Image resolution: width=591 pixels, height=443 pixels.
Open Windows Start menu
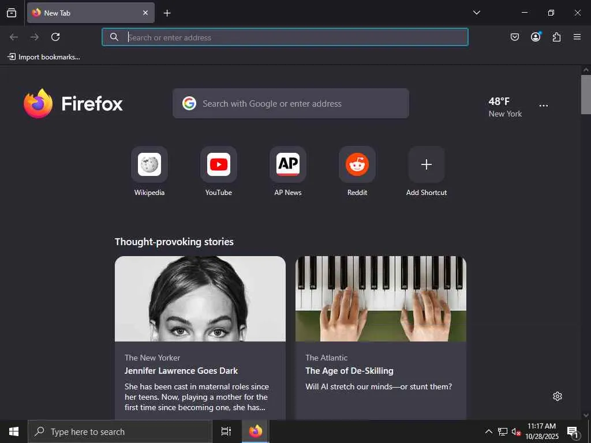tap(14, 431)
